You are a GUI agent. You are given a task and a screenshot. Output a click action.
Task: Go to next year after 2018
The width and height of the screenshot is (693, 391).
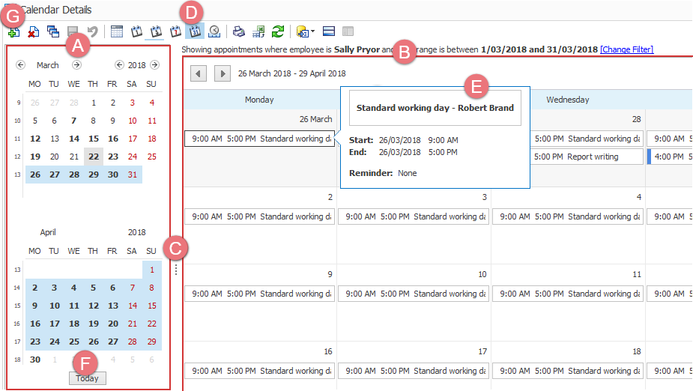click(154, 65)
